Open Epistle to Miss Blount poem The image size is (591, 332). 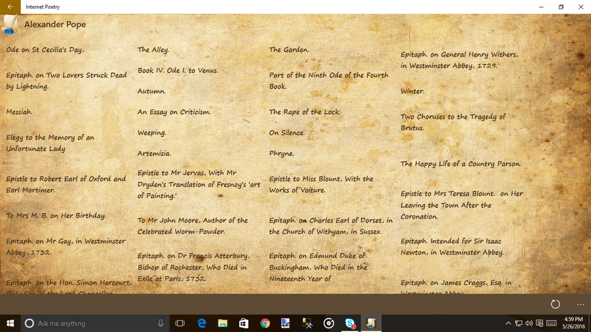[x=321, y=184]
